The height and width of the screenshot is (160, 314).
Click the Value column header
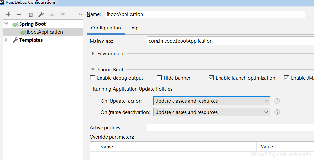267,147
